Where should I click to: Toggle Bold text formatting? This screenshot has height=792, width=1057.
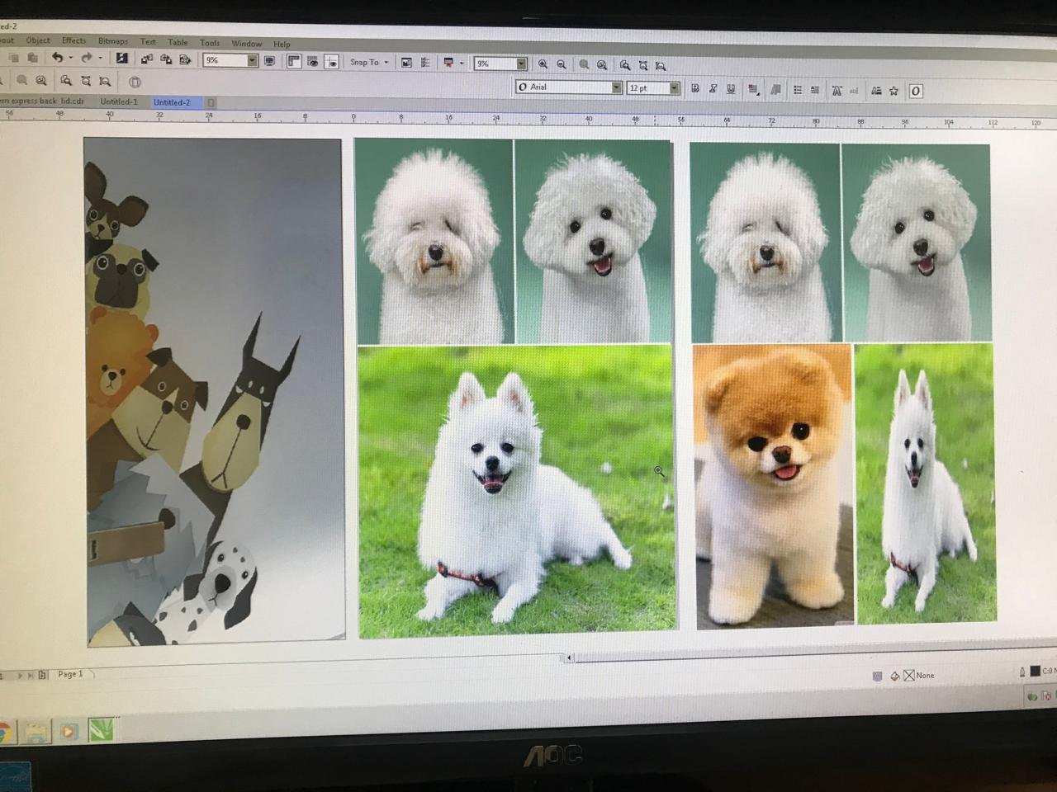coord(694,88)
